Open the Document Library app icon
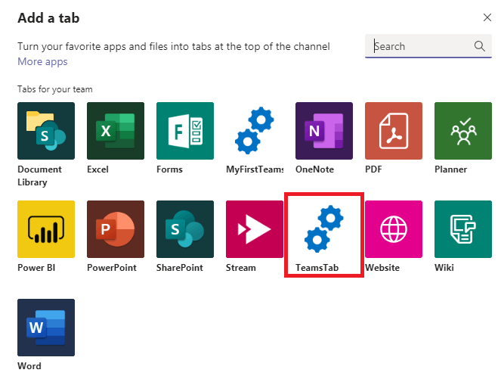The width and height of the screenshot is (501, 376). (46, 131)
